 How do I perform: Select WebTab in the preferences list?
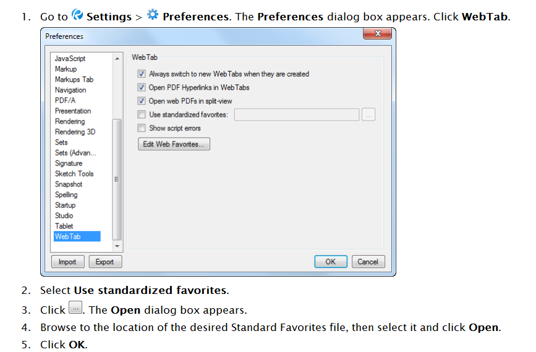(x=77, y=237)
